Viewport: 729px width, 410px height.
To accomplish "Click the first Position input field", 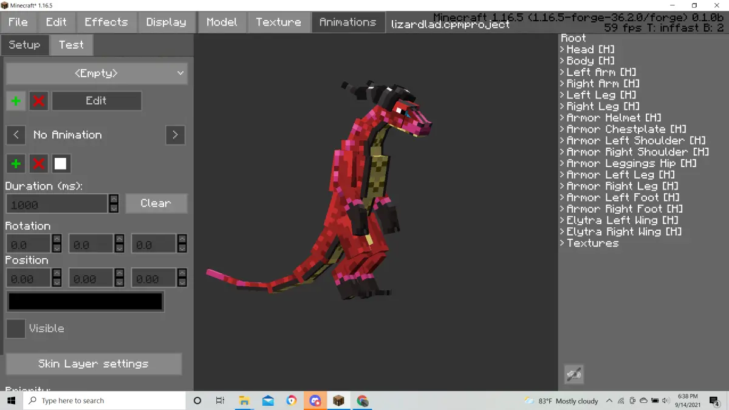I will 29,279.
